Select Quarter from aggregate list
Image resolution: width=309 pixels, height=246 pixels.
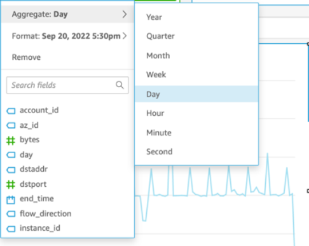(x=196, y=36)
